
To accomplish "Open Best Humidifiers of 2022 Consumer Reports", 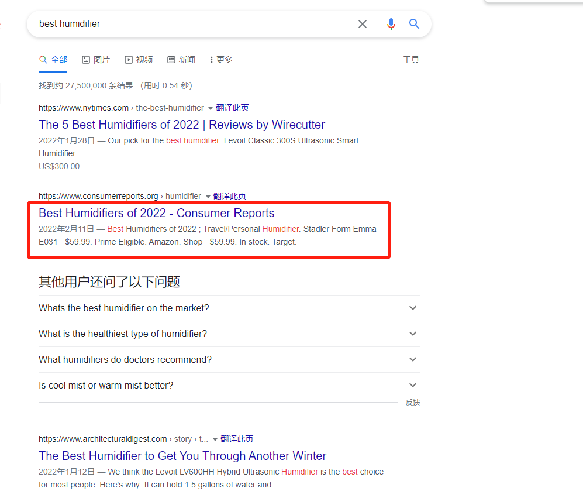I will 157,213.
